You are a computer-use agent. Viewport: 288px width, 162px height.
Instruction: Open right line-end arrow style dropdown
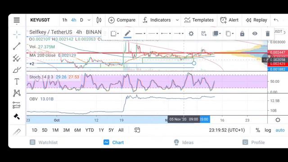179,34
